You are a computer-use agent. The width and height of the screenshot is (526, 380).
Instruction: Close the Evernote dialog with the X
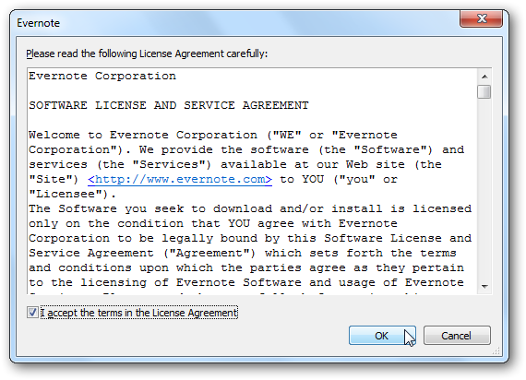pos(482,18)
